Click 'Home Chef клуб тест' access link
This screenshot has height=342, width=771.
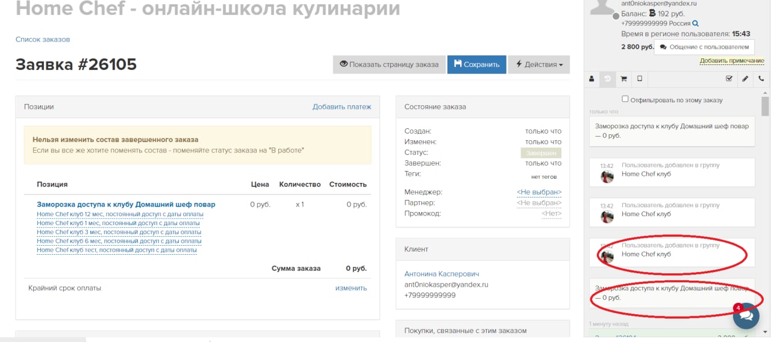pyautogui.click(x=116, y=250)
